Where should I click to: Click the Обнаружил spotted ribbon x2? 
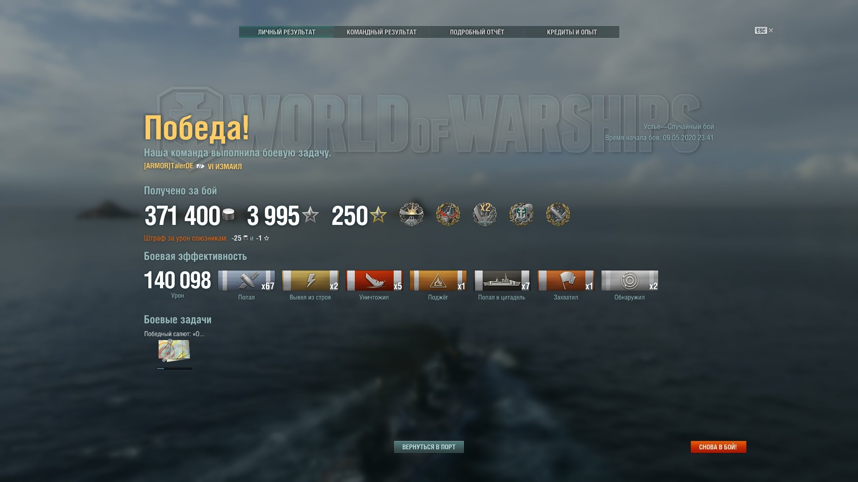pos(630,281)
